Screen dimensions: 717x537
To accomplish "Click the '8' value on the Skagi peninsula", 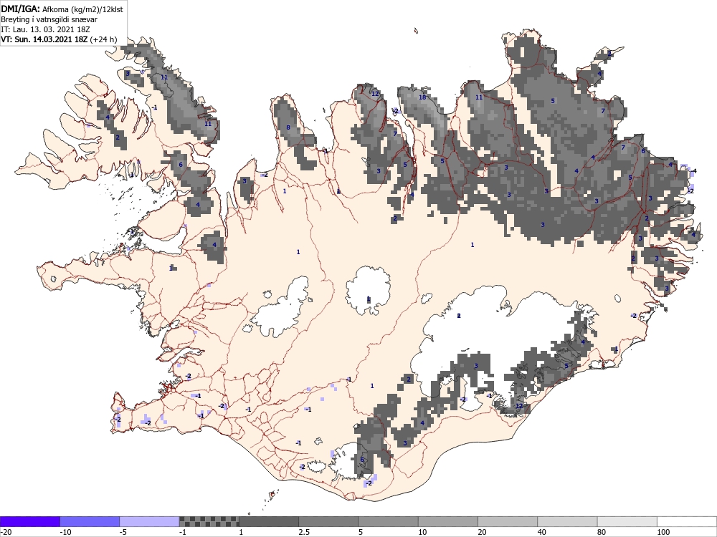I will coord(288,127).
